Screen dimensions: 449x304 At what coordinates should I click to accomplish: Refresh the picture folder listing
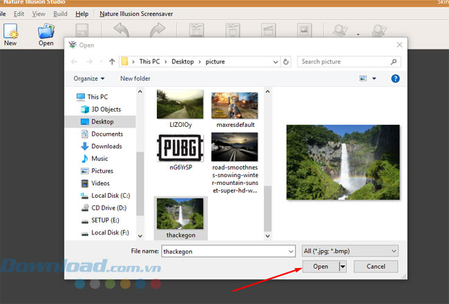tap(287, 61)
